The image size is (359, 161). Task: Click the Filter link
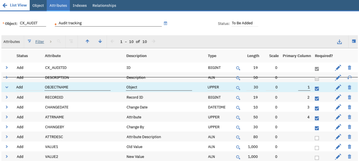(x=40, y=42)
